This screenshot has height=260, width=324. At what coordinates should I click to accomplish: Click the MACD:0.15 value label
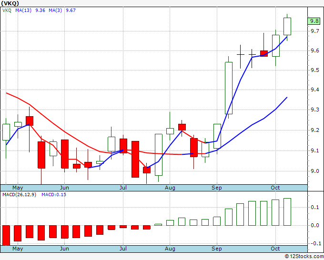54,195
